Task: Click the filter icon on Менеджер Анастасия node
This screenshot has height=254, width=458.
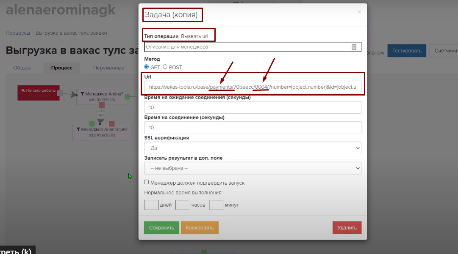Action: click(x=79, y=129)
